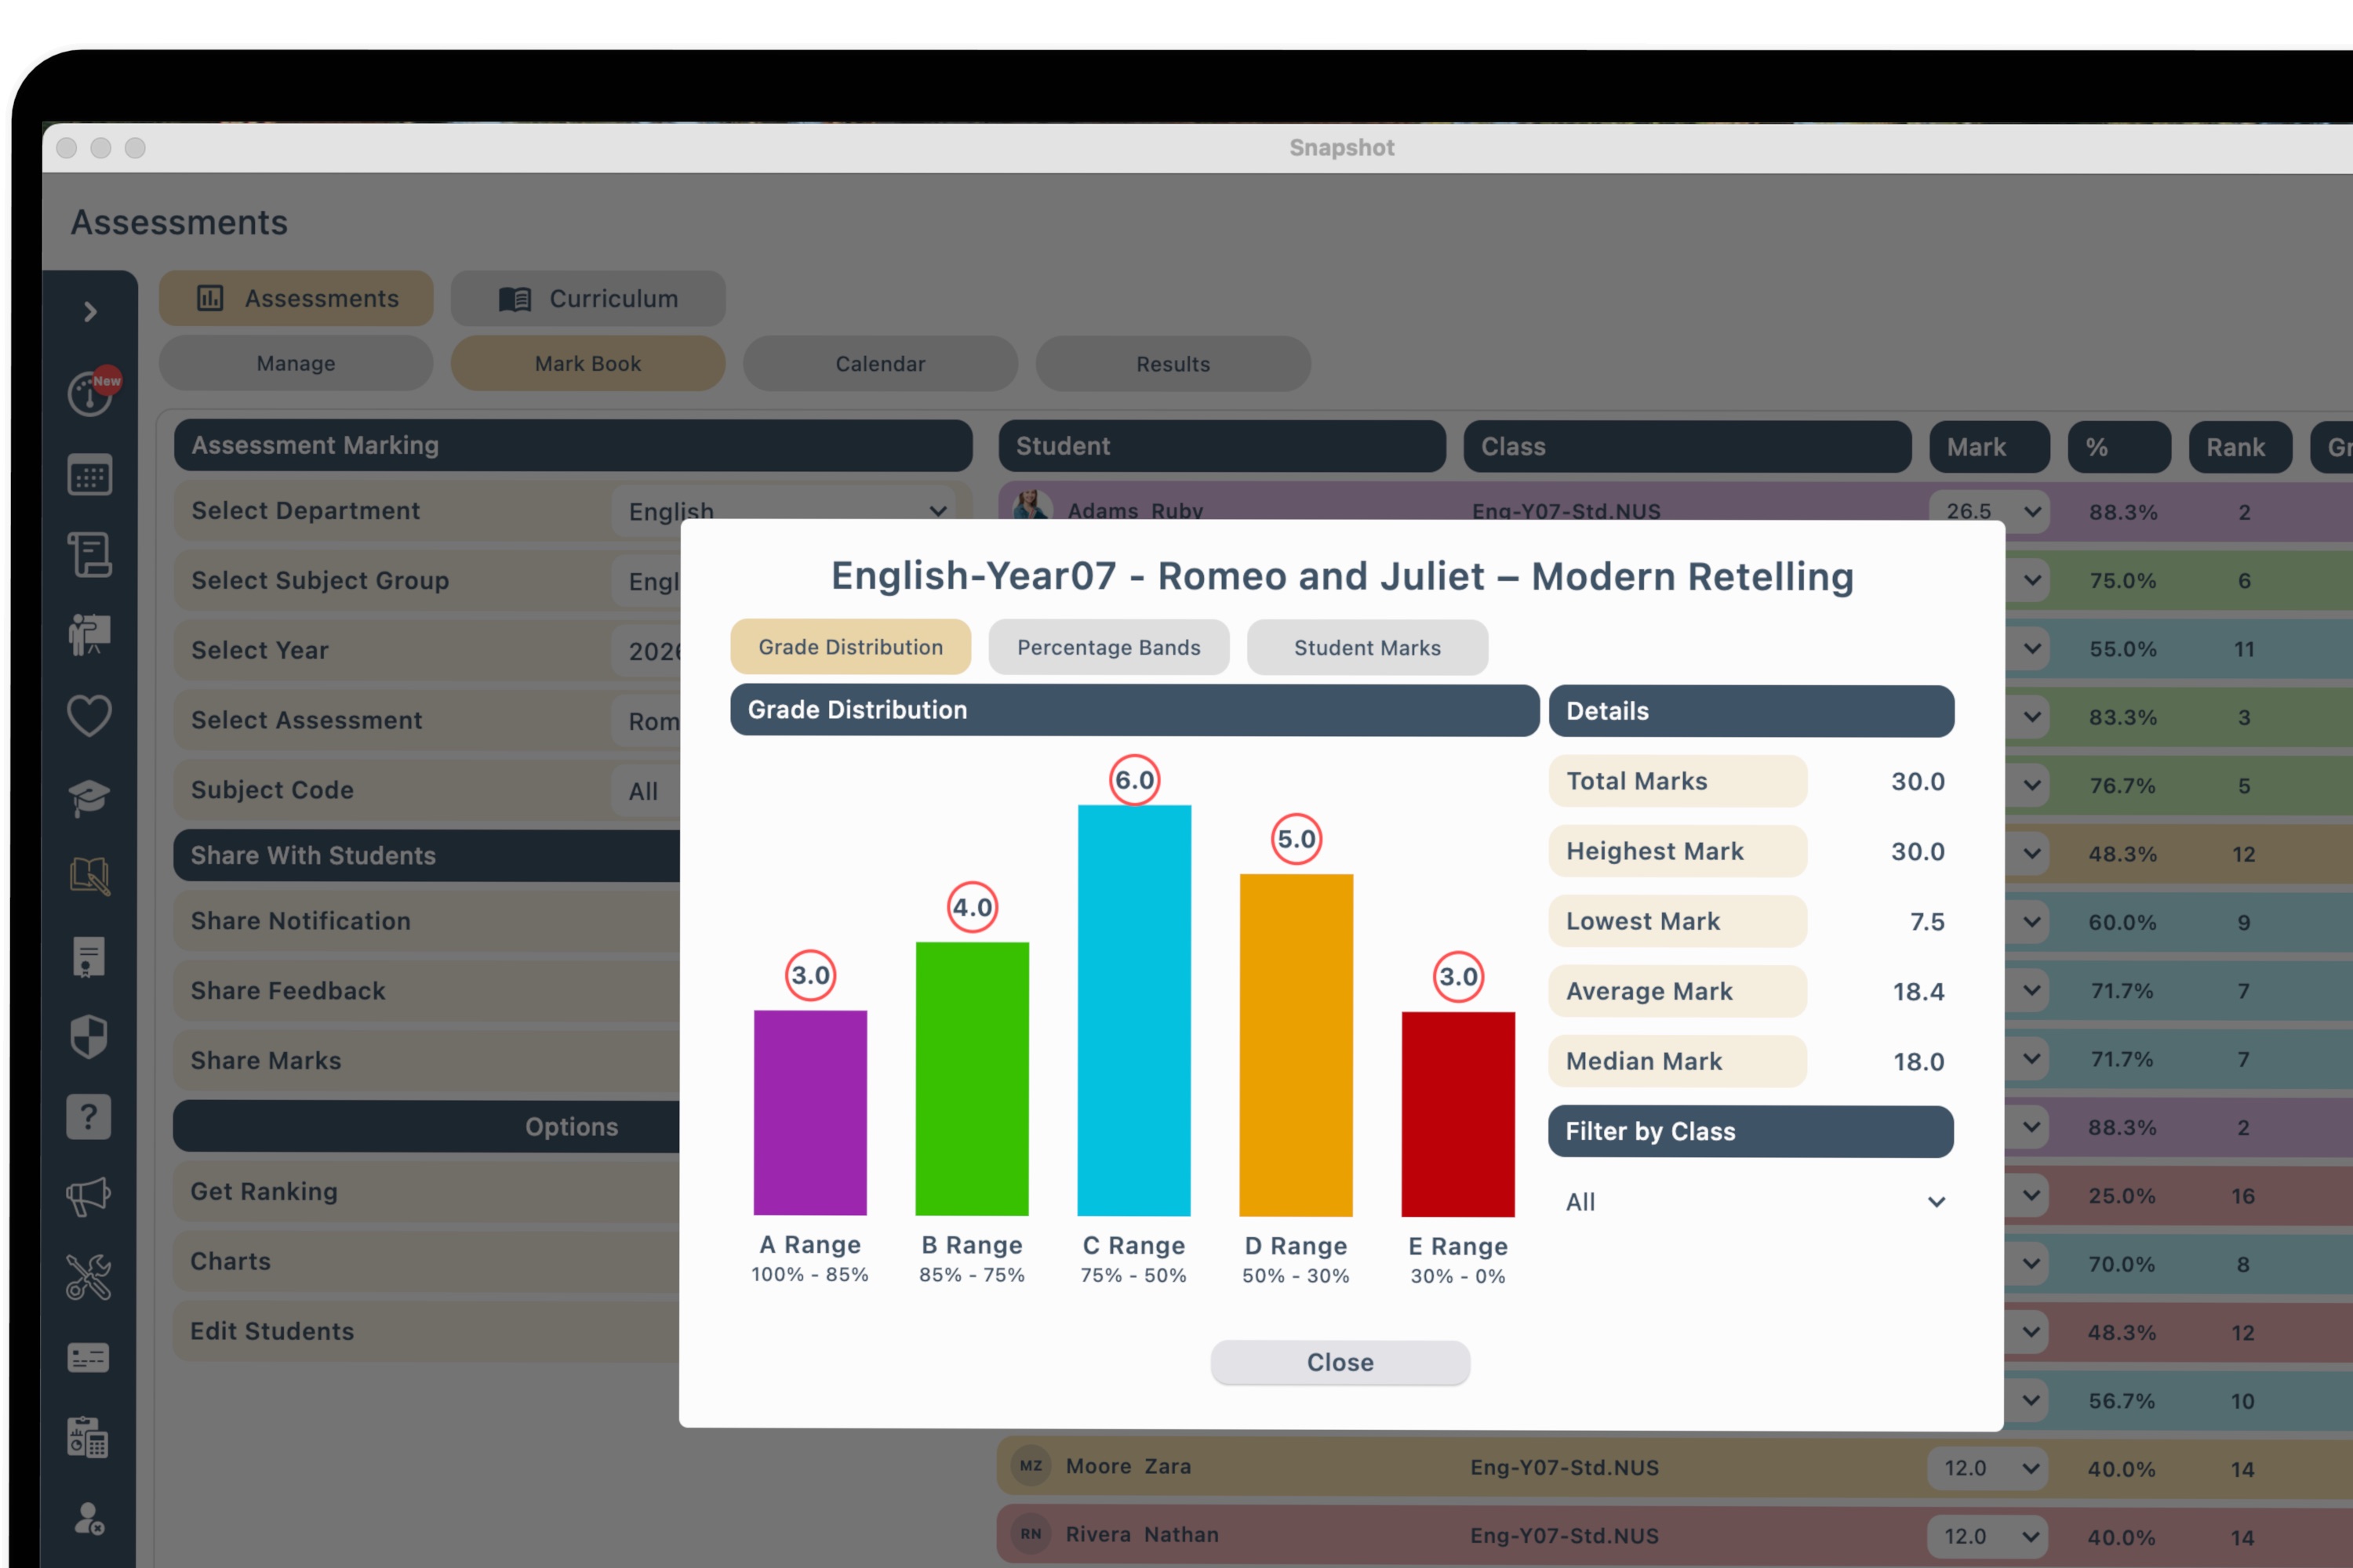This screenshot has width=2353, height=1568.
Task: Click the orange D Range bar
Action: [1297, 1045]
